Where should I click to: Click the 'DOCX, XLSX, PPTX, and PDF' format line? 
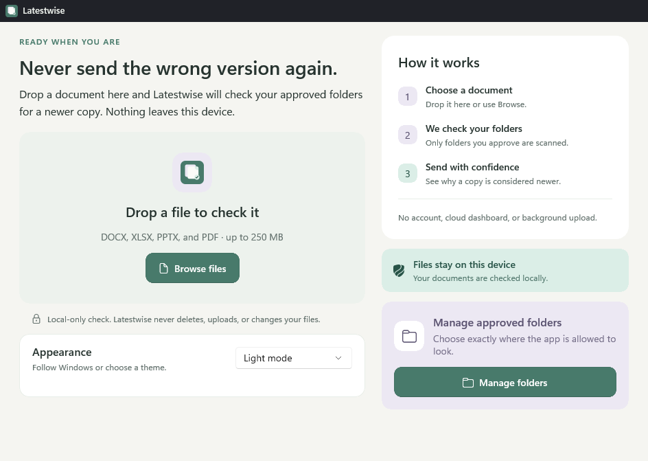[x=192, y=237]
